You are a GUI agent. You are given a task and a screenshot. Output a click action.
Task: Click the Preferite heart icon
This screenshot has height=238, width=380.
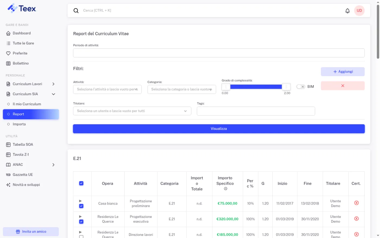[8, 53]
